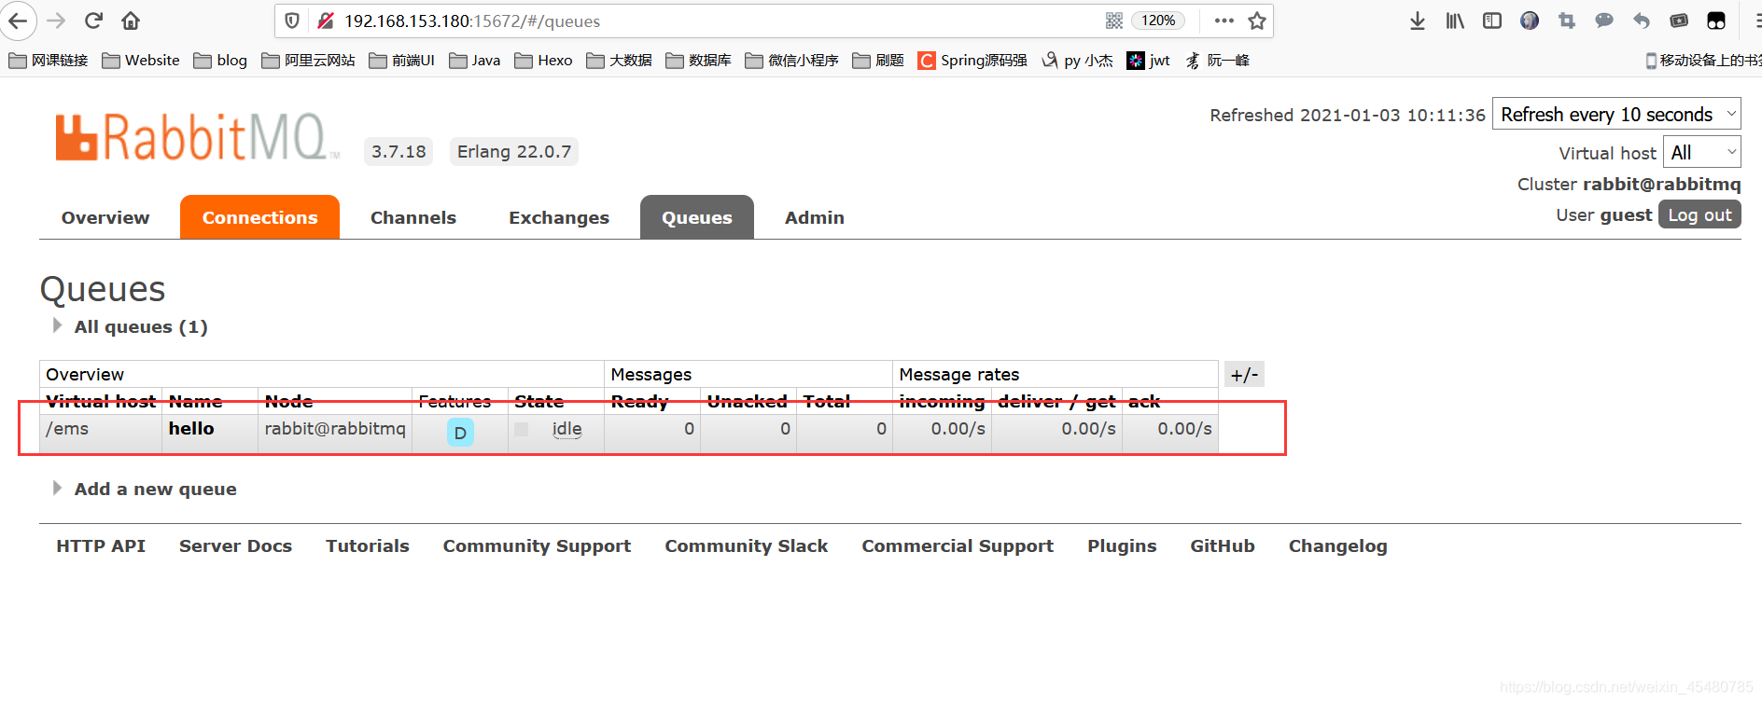Open the downloads arrow icon
The image size is (1762, 704).
coord(1418,21)
